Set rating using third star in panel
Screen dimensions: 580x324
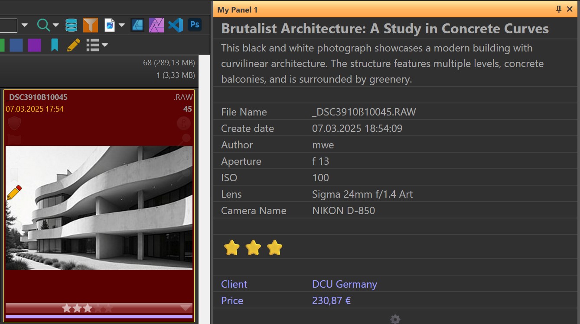tap(274, 248)
